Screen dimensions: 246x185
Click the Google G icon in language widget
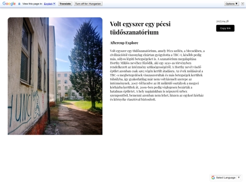click(213, 178)
